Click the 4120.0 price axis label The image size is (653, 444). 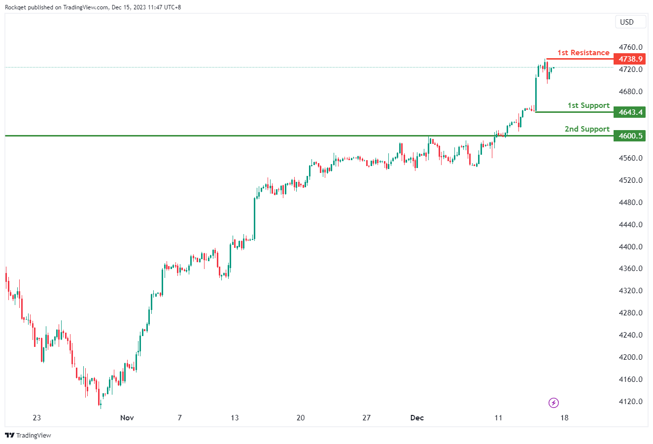click(630, 402)
